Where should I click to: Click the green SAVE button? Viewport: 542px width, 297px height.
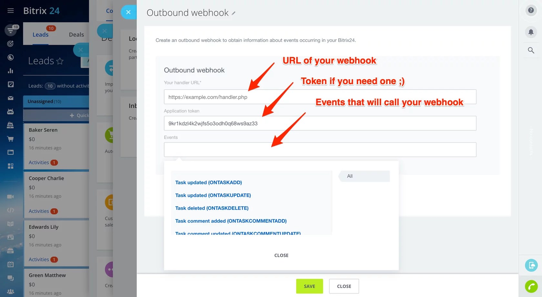[309, 286]
